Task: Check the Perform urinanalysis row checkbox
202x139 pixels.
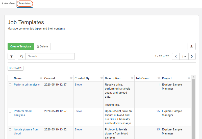Action: click(10, 85)
